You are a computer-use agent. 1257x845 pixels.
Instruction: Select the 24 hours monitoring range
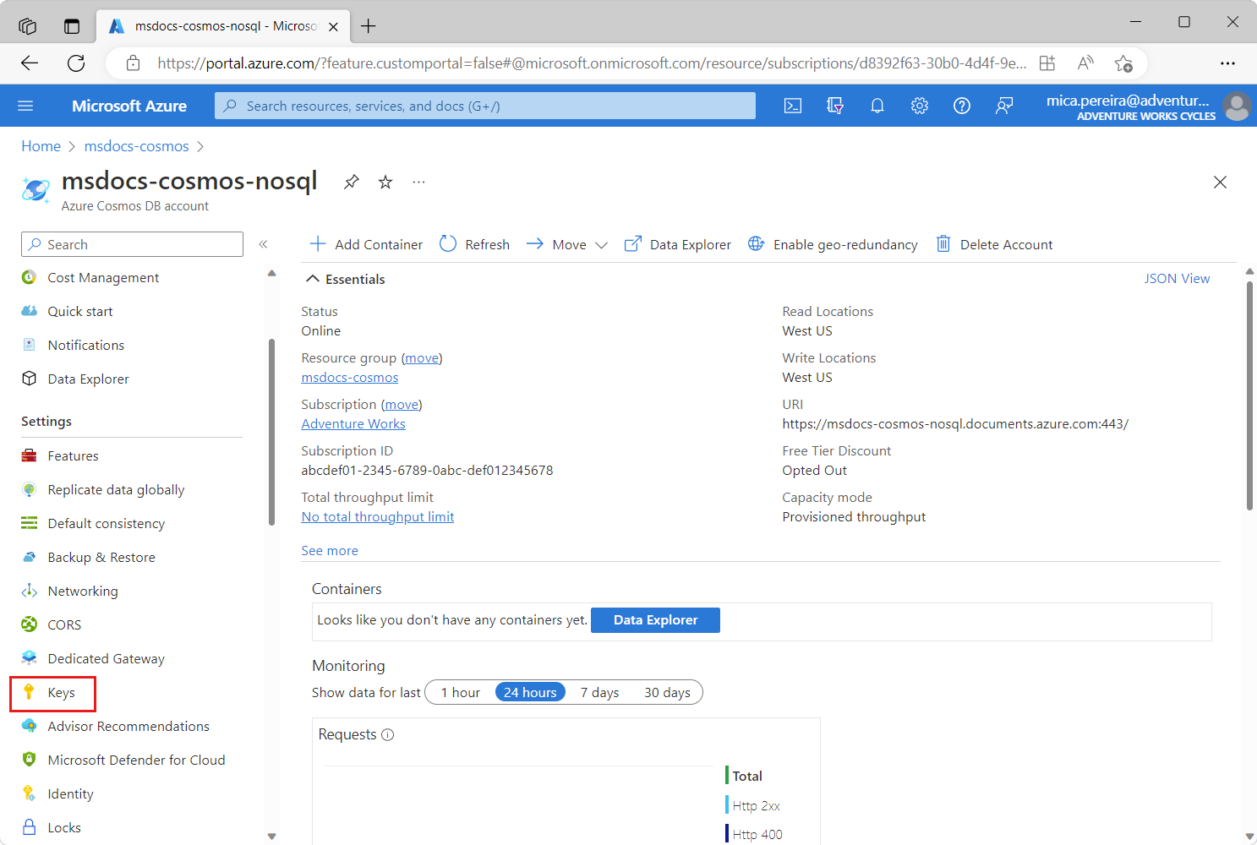[530, 693]
